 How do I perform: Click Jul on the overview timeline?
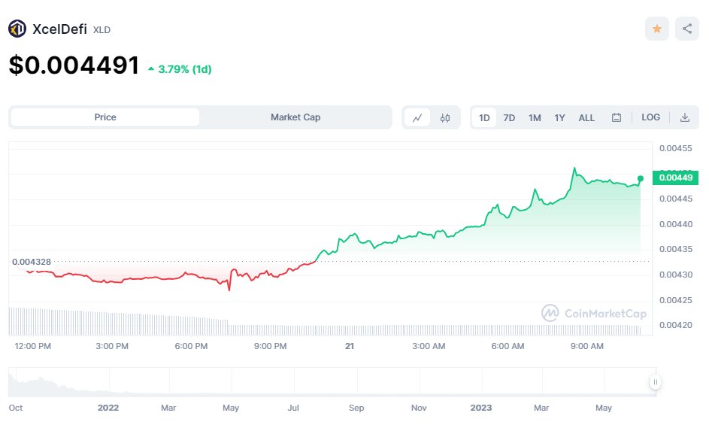293,408
